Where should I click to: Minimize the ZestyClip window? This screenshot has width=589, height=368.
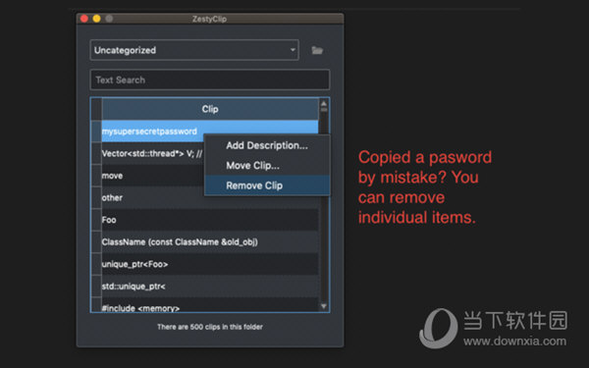coord(96,19)
